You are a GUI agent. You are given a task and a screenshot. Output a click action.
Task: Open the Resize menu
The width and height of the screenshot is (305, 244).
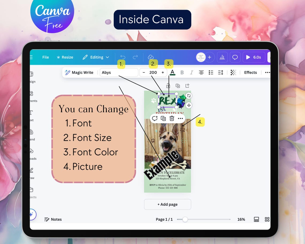[65, 57]
